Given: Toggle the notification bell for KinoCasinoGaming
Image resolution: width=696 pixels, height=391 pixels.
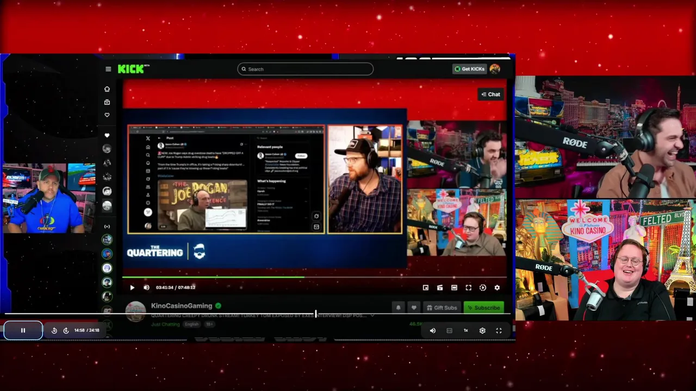Looking at the screenshot, I should [398, 308].
